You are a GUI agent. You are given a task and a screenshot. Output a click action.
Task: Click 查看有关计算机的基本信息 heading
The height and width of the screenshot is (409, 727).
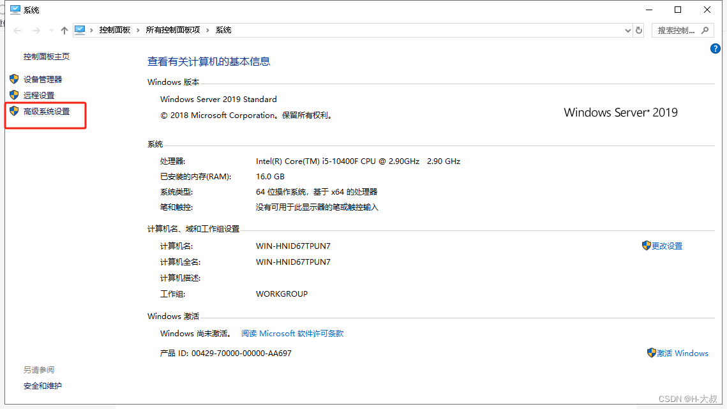click(209, 62)
